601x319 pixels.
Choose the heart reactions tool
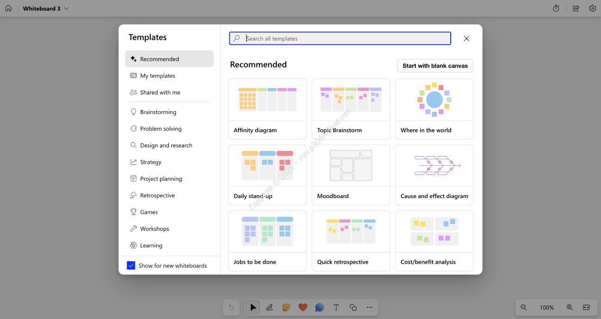click(x=303, y=307)
